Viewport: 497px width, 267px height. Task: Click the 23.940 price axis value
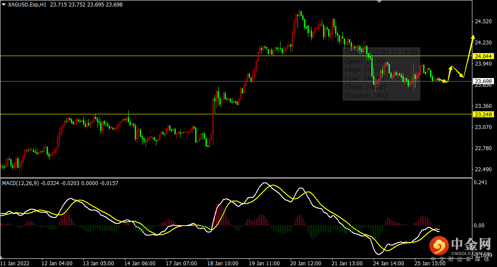pyautogui.click(x=483, y=64)
